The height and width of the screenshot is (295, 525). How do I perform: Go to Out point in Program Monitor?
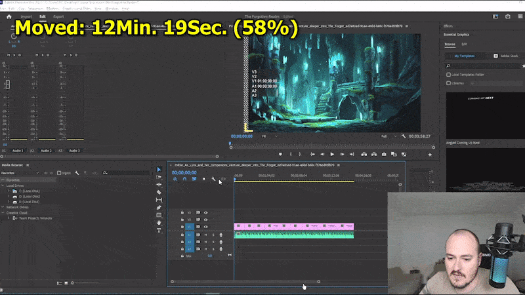[x=352, y=155]
